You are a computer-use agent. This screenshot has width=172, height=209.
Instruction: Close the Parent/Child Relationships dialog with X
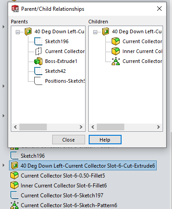159,9
